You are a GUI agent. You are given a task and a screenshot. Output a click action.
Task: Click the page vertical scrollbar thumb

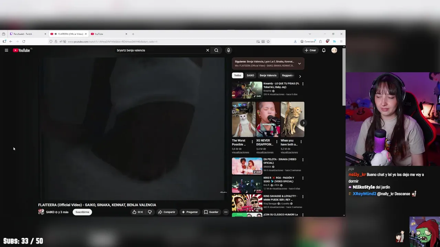(344, 77)
